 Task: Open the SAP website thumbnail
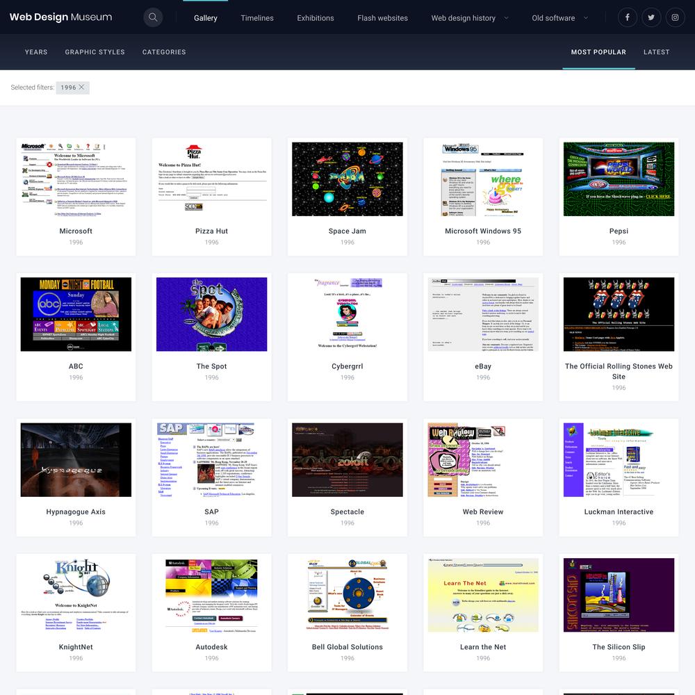pyautogui.click(x=212, y=459)
